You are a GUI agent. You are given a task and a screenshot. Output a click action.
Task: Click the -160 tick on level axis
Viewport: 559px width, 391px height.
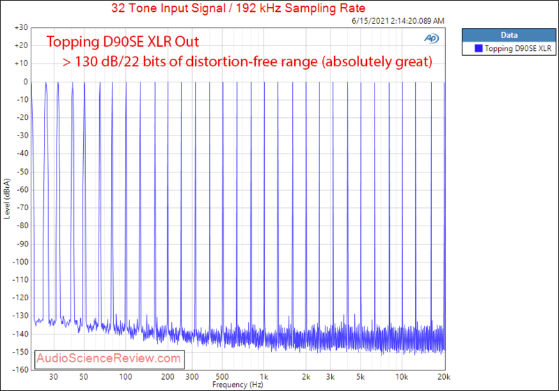coord(19,369)
